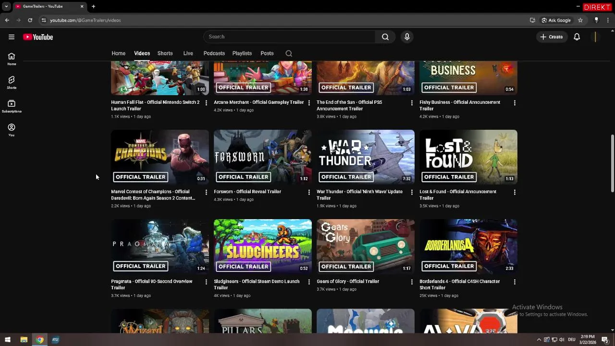Open more options for Fishy Business video
Image resolution: width=615 pixels, height=346 pixels.
click(515, 103)
